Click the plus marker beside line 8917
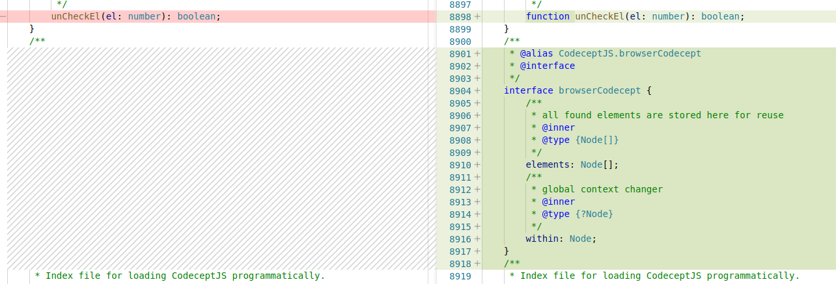This screenshot has height=284, width=836. coord(478,251)
